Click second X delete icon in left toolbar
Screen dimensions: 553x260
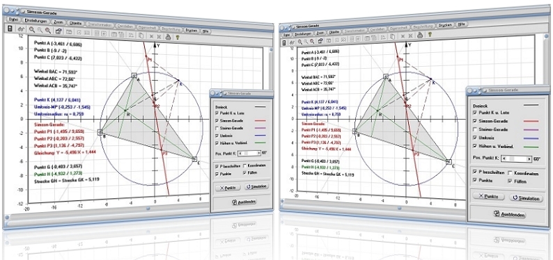159,37
